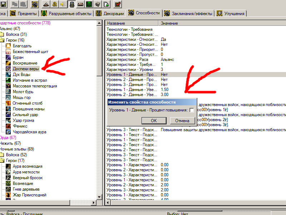
Task: Click the properties panel scroll-left arrow
Action: 108,202
